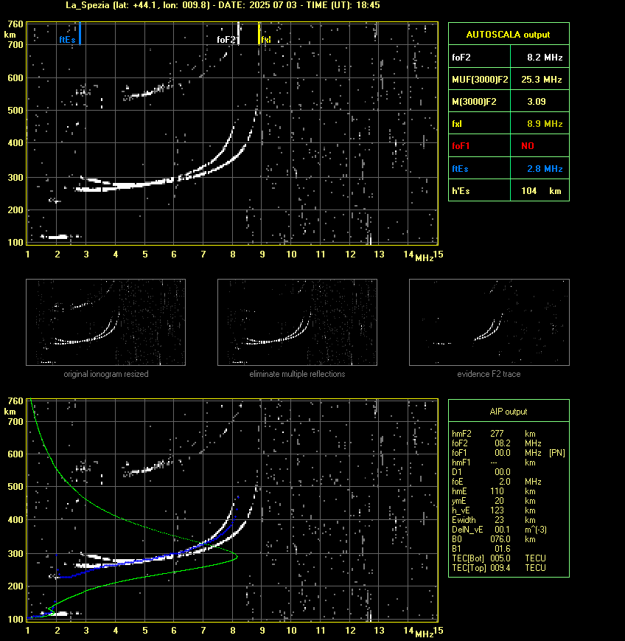Viewport: 625px width, 641px height.
Task: Select the foE 2.0 MHz row
Action: pyautogui.click(x=496, y=482)
